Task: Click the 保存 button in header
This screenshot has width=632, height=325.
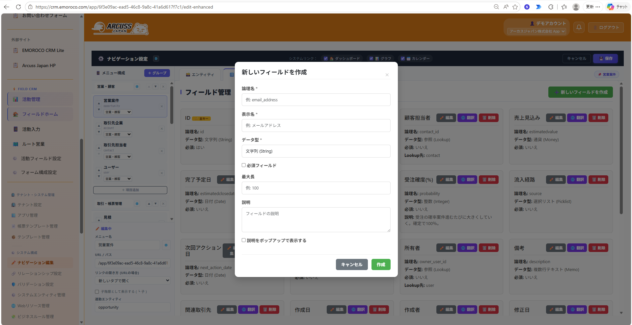Action: (605, 59)
